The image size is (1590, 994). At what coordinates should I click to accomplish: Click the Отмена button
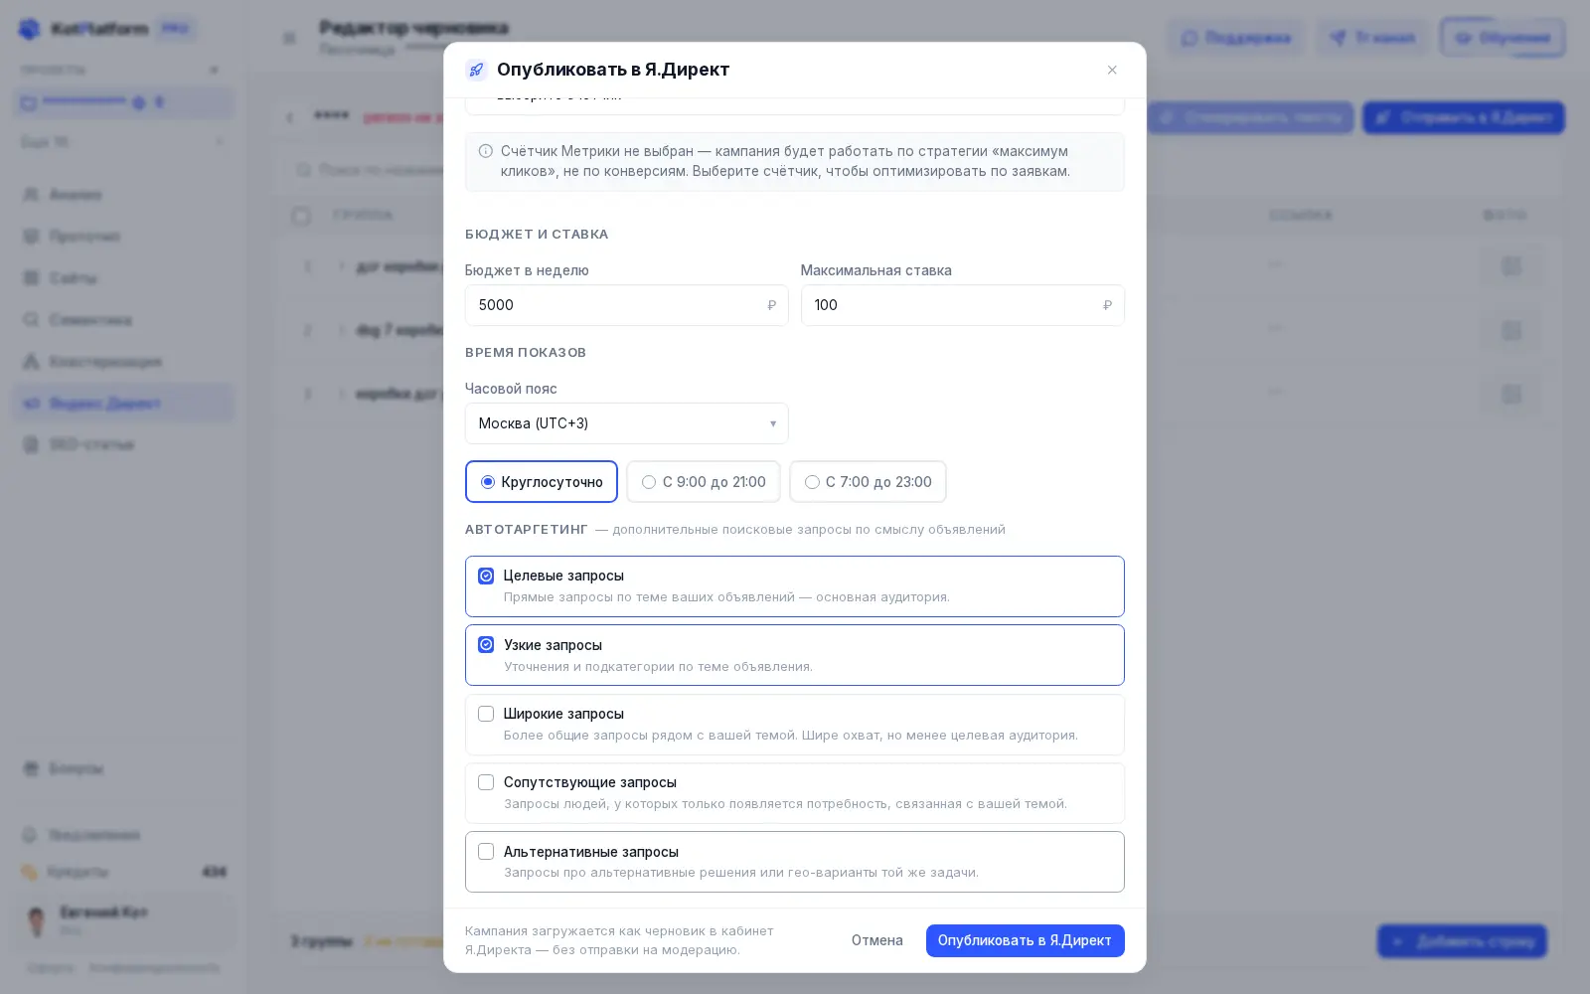tap(877, 940)
